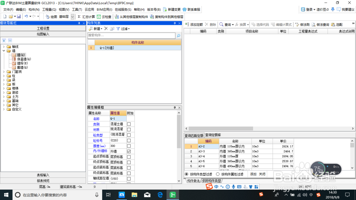Click 登录 login icon
Image resolution: width=356 pixels, height=200 pixels.
click(308, 10)
